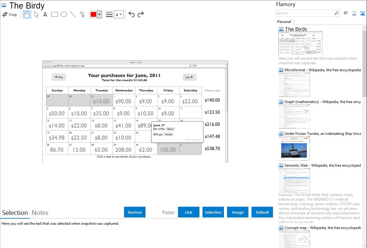This screenshot has width=367, height=248.
Task: Expand the line thickness dropdown
Action: click(x=119, y=14)
